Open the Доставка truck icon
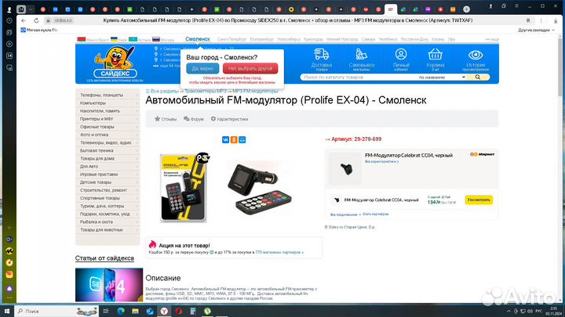Image resolution: width=565 pixels, height=317 pixels. [321, 54]
